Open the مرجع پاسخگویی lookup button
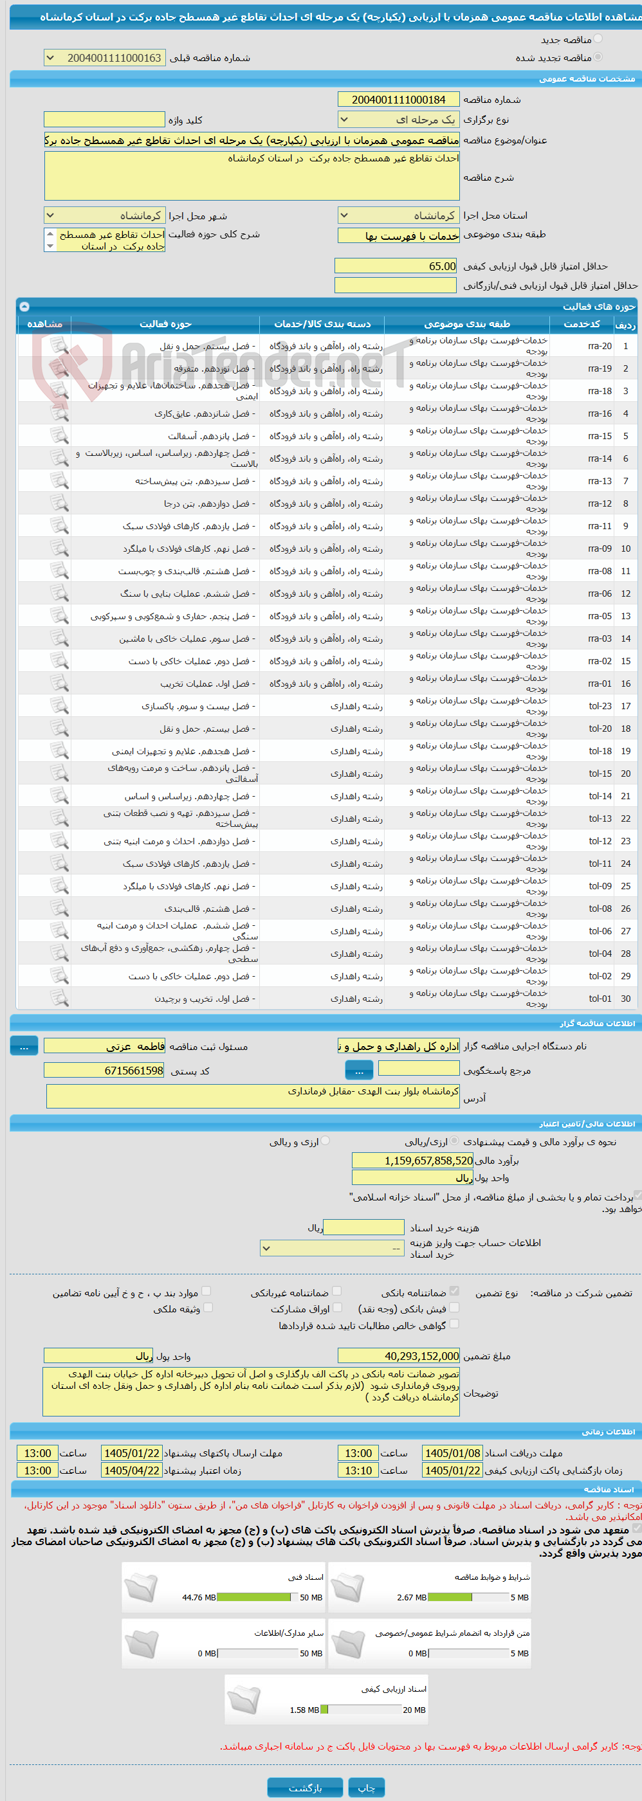The image size is (642, 1801). 359,1070
